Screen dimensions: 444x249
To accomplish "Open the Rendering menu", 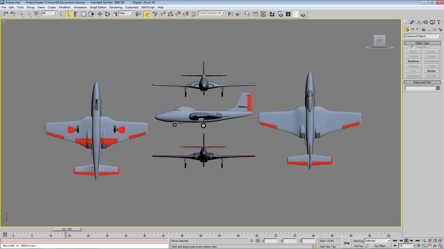I will tap(115, 8).
